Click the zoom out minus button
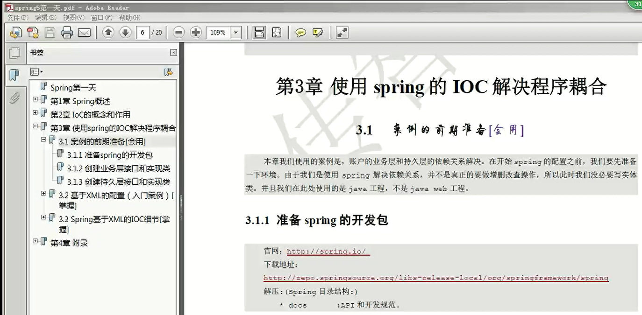Viewport: 642px width, 315px height. pyautogui.click(x=179, y=32)
